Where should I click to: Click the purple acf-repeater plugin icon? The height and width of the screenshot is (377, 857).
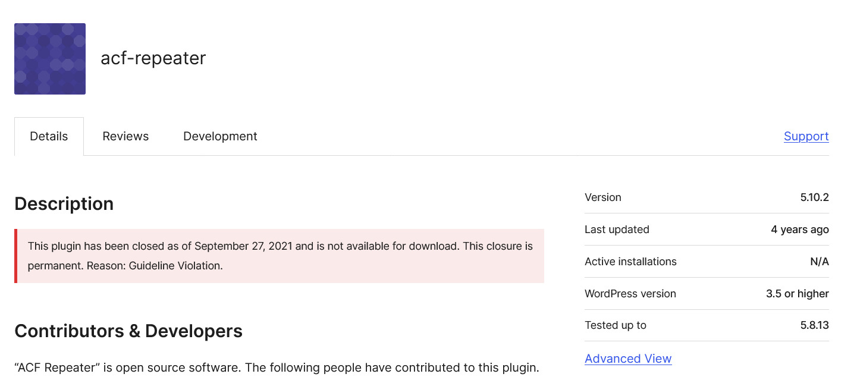[x=50, y=59]
